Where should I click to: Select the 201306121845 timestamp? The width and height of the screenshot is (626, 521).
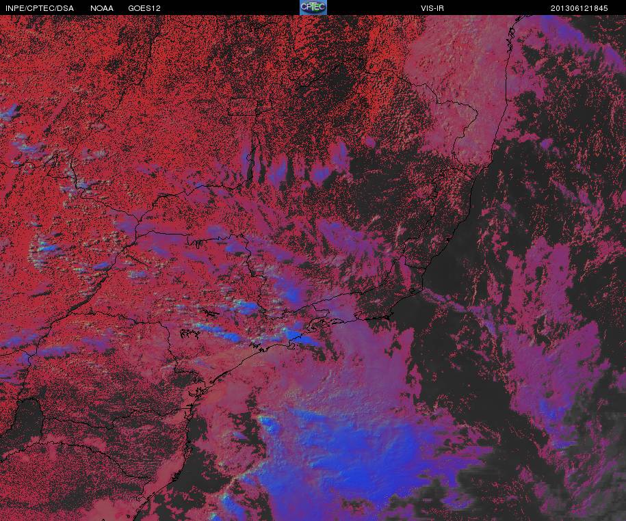(x=579, y=8)
